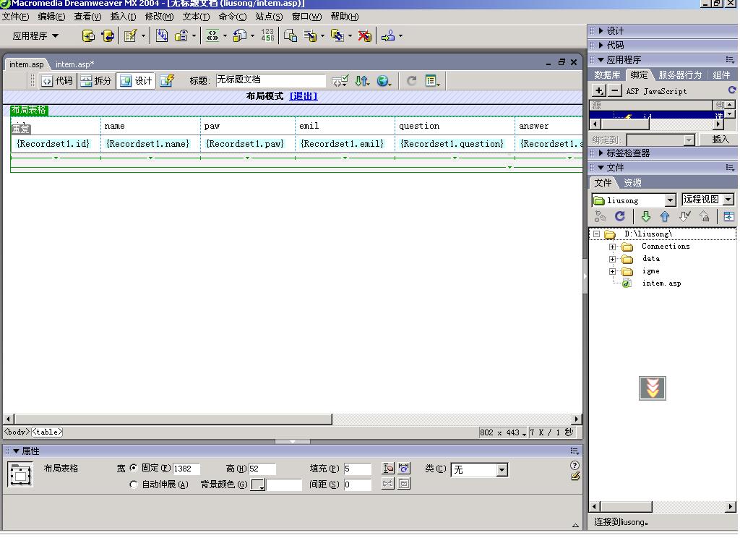Viewport: 740px width, 538px height.
Task: Switch to the Server Behaviors tab
Action: (679, 75)
